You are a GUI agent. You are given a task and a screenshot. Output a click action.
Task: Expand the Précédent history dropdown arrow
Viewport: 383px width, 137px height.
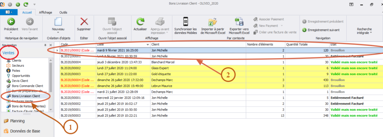11,32
